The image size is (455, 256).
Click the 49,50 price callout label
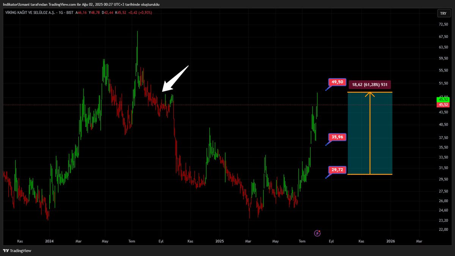point(337,82)
